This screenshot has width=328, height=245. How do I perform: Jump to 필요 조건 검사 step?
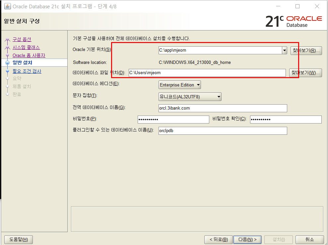[27, 71]
